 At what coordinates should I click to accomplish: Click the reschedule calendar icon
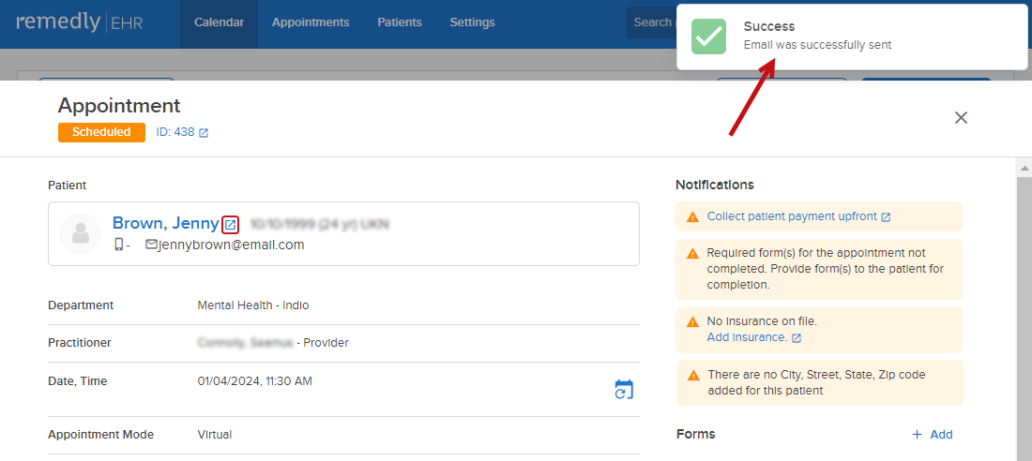pos(623,389)
